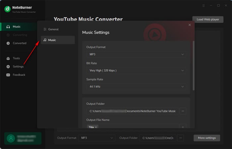Open the hamburger menu icon in title bar
The width and height of the screenshot is (232, 149).
[x=203, y=6]
